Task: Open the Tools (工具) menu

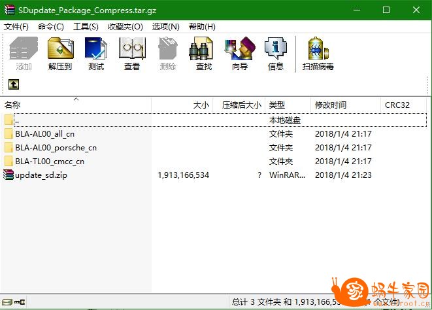Action: coord(86,27)
